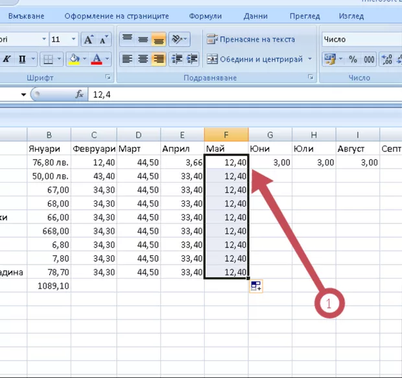Open the number format Число combo box
The height and width of the screenshot is (378, 402).
(x=362, y=39)
